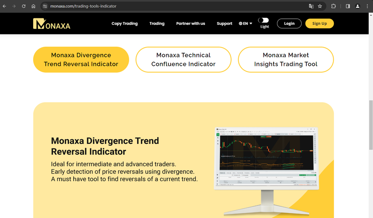
Task: Open the browser profile avatar icon
Action: [358, 6]
